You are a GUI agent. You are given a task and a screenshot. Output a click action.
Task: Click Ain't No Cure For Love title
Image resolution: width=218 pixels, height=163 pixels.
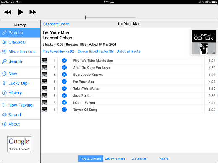pyautogui.click(x=92, y=68)
